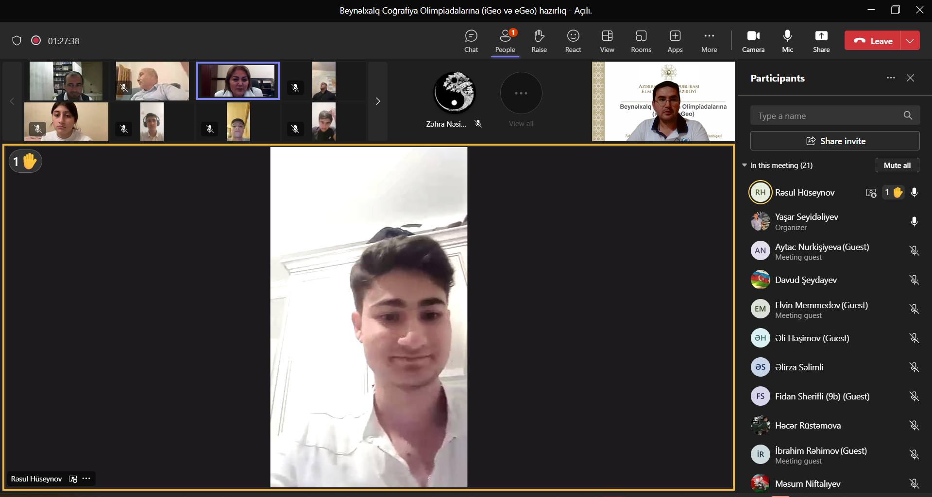Click the 'Type a name' search field
Image resolution: width=932 pixels, height=497 pixels.
[826, 116]
